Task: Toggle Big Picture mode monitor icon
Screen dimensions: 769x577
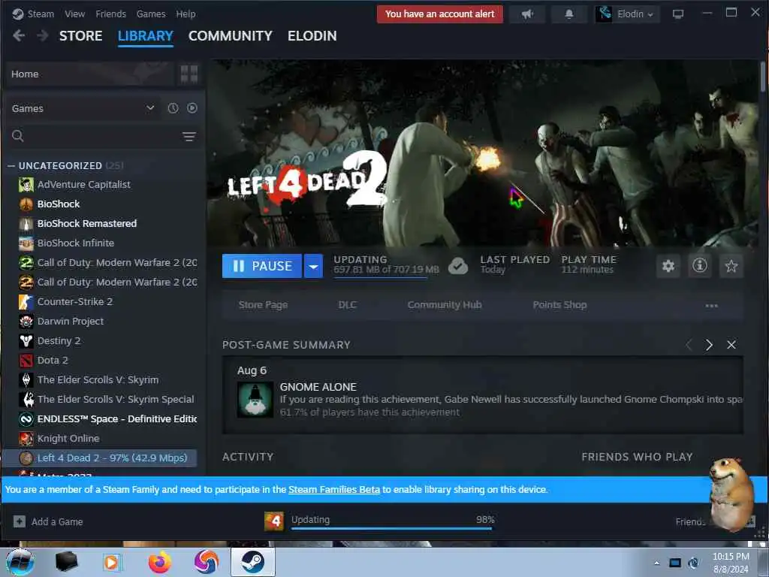Action: click(678, 14)
